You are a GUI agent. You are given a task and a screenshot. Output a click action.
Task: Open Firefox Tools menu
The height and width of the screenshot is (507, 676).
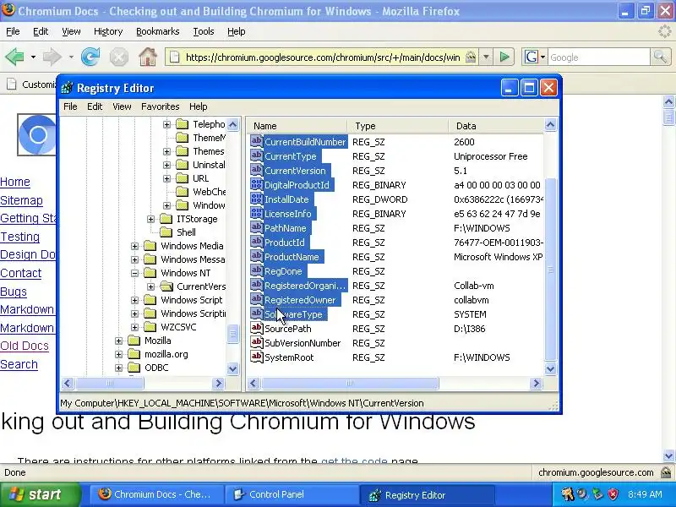(204, 31)
